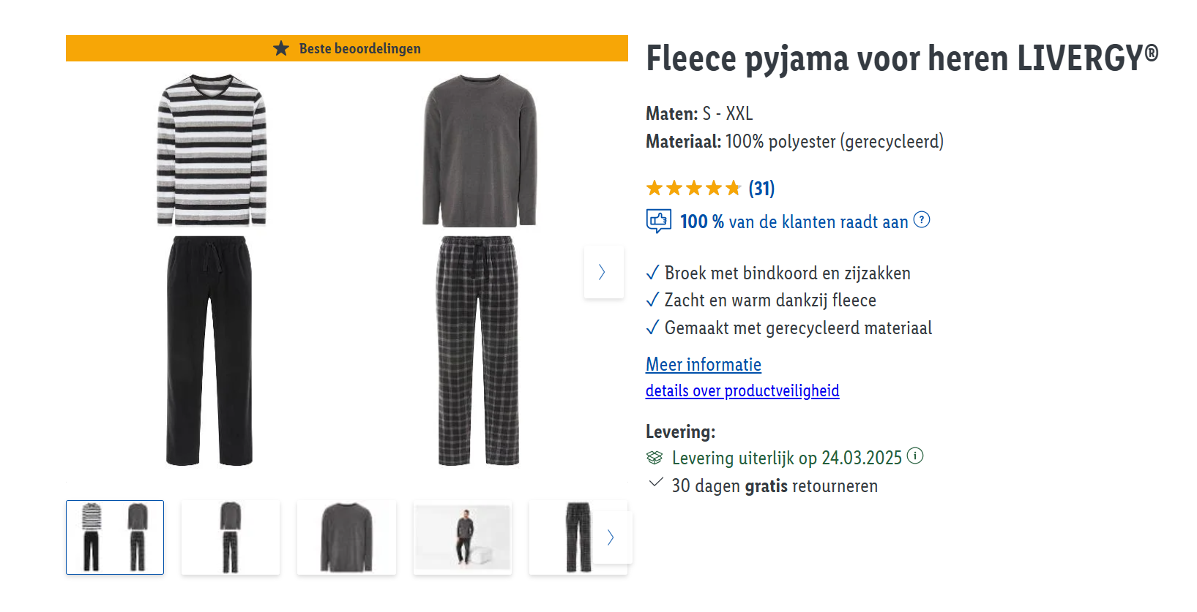1197x612 pixels.
Task: Open details over productveiligheid link
Action: (x=742, y=390)
